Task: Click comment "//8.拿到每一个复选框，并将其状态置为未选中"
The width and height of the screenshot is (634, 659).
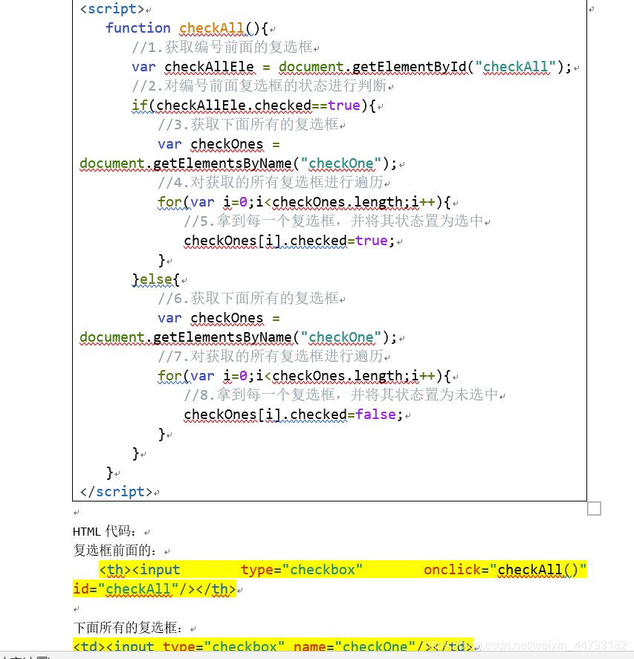Action: [341, 395]
